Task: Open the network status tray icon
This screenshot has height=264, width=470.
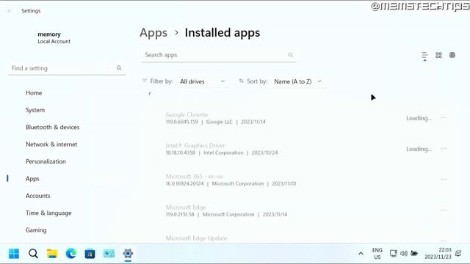Action: point(394,254)
